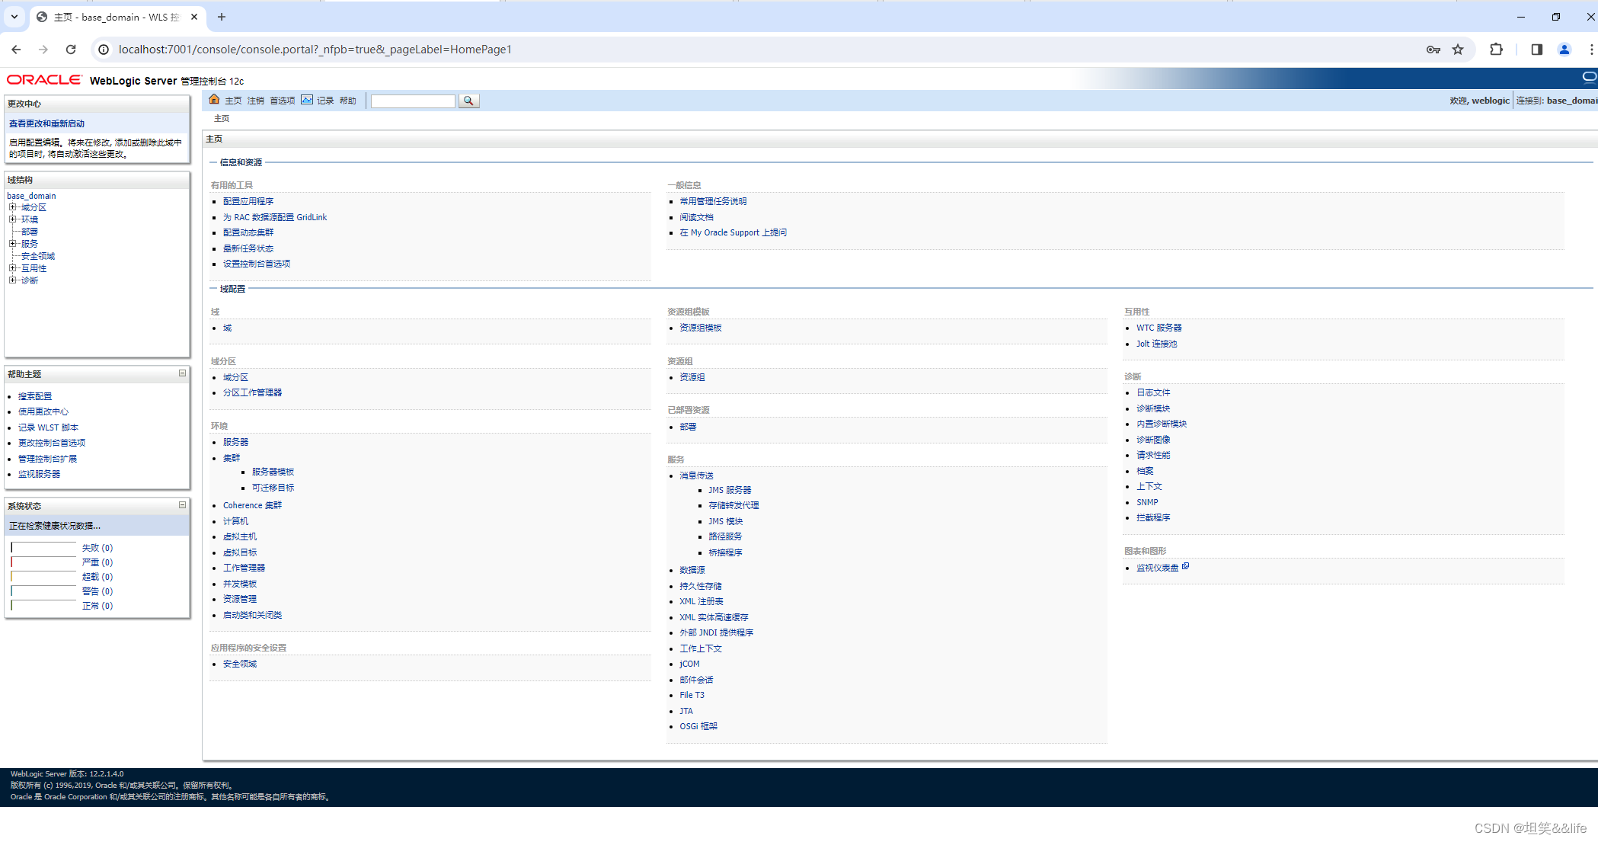Open the OSGi 框架 link
Image resolution: width=1598 pixels, height=842 pixels.
pyautogui.click(x=698, y=726)
